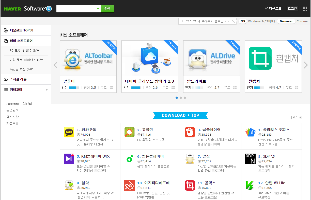Open the 곰믹스 app icon
The height and width of the screenshot is (200, 311).
point(190,185)
